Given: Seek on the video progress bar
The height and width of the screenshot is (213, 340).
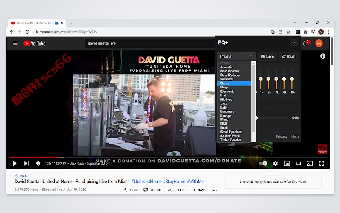Looking at the screenshot, I should coord(168,157).
